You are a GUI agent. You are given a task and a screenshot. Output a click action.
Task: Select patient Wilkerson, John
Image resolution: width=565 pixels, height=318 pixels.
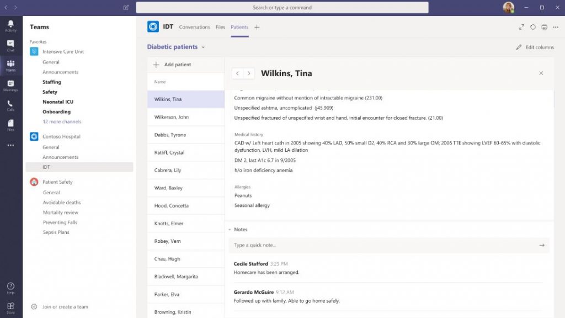[172, 117]
